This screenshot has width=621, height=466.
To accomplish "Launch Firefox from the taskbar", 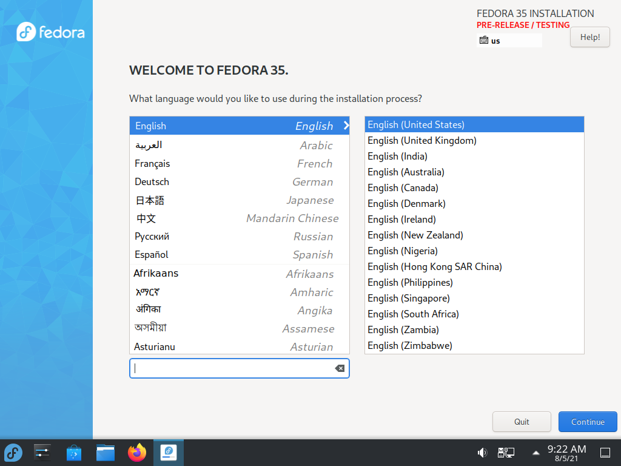I will click(137, 453).
